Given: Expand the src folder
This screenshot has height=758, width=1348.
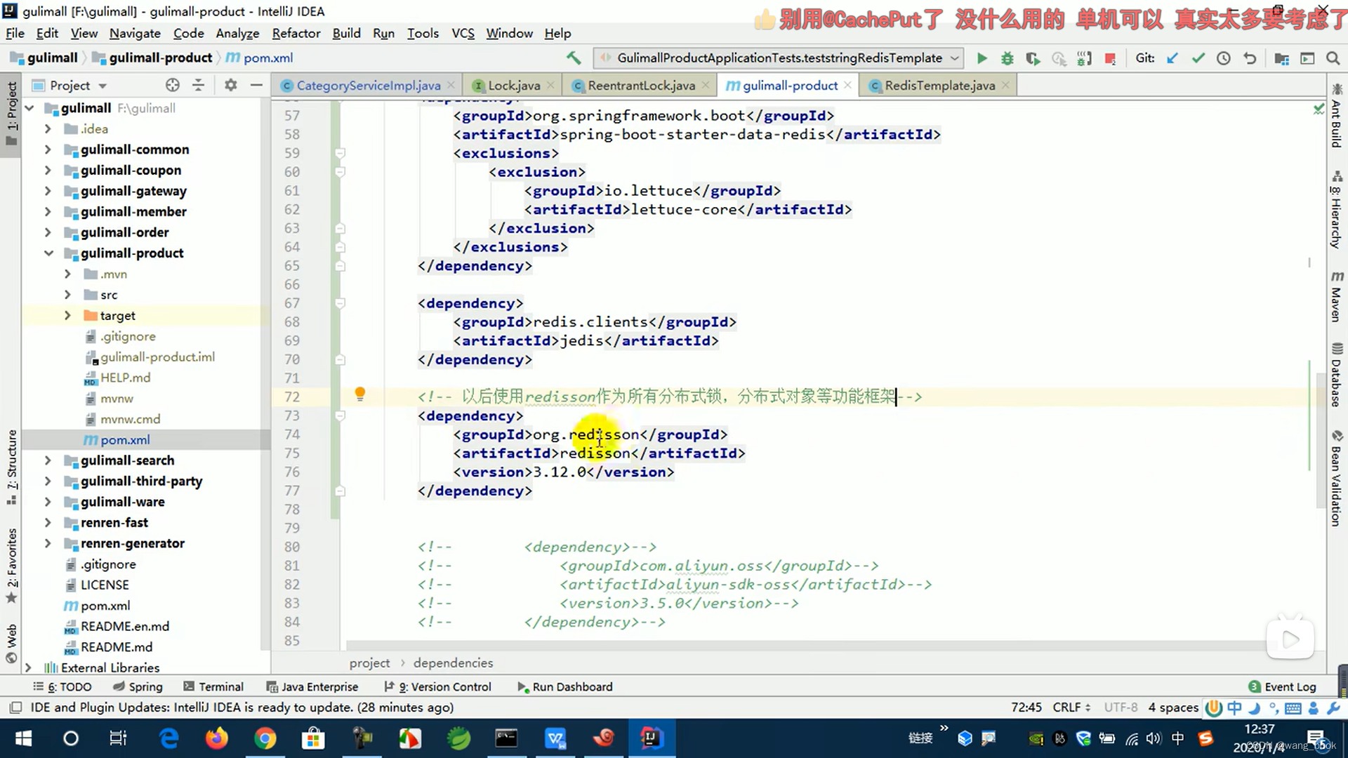Looking at the screenshot, I should pos(67,295).
